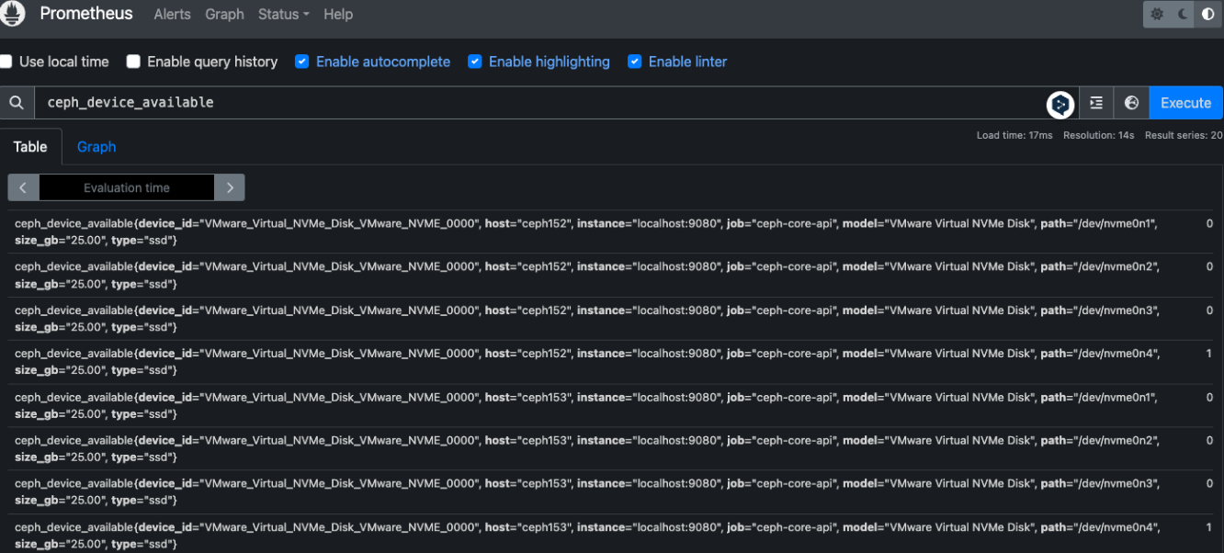Viewport: 1224px width, 553px height.
Task: Click the search magnifier icon
Action: 17,103
